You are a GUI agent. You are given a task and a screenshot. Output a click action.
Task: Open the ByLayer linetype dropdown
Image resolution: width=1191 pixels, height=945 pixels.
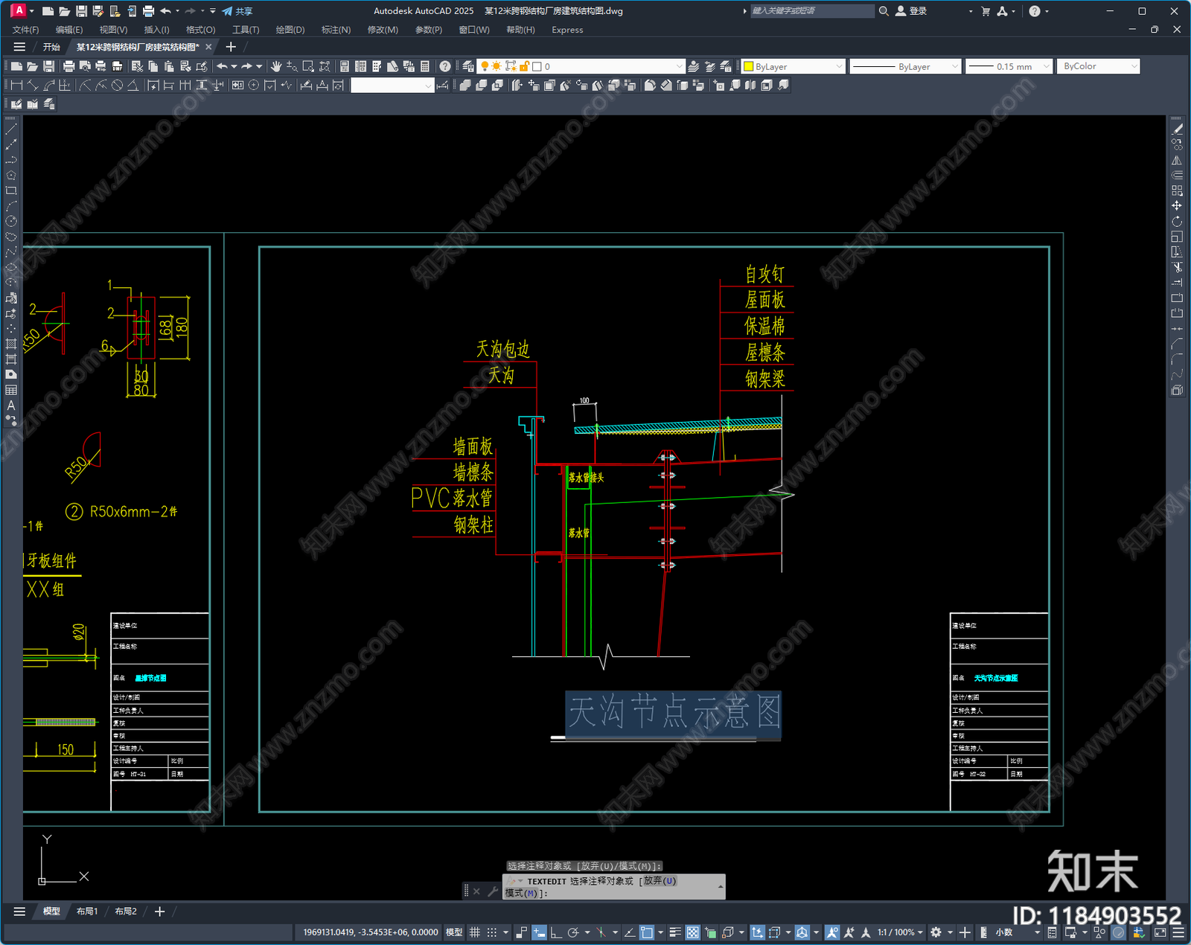point(905,66)
